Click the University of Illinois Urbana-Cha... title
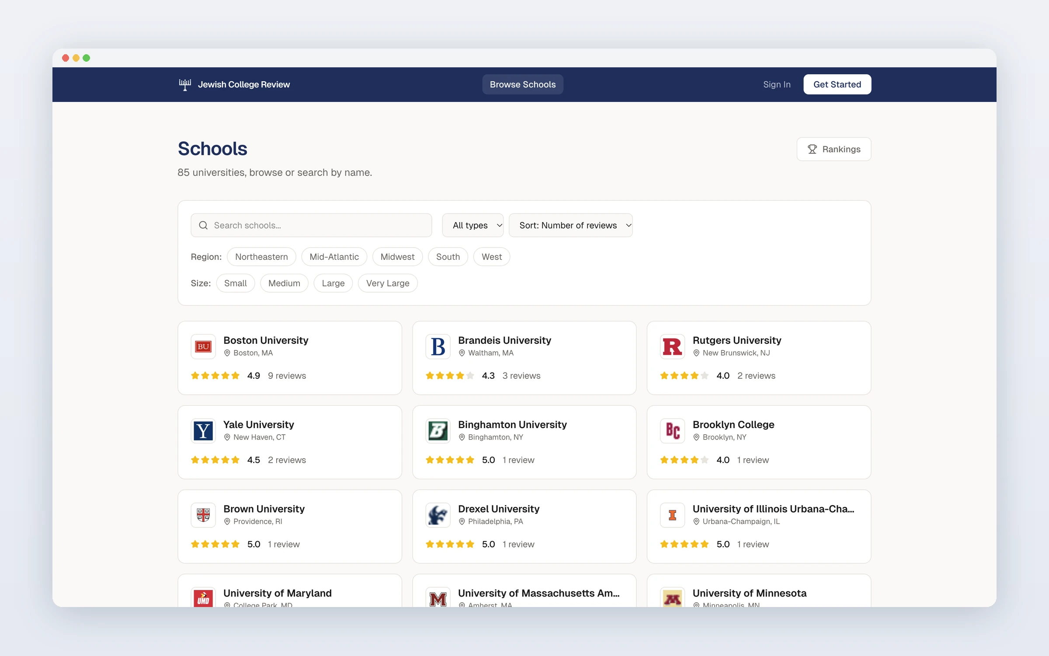Screen dimensions: 1049x656 773,509
